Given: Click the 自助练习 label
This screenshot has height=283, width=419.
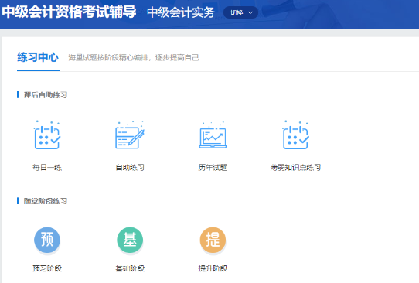Looking at the screenshot, I should tap(130, 168).
